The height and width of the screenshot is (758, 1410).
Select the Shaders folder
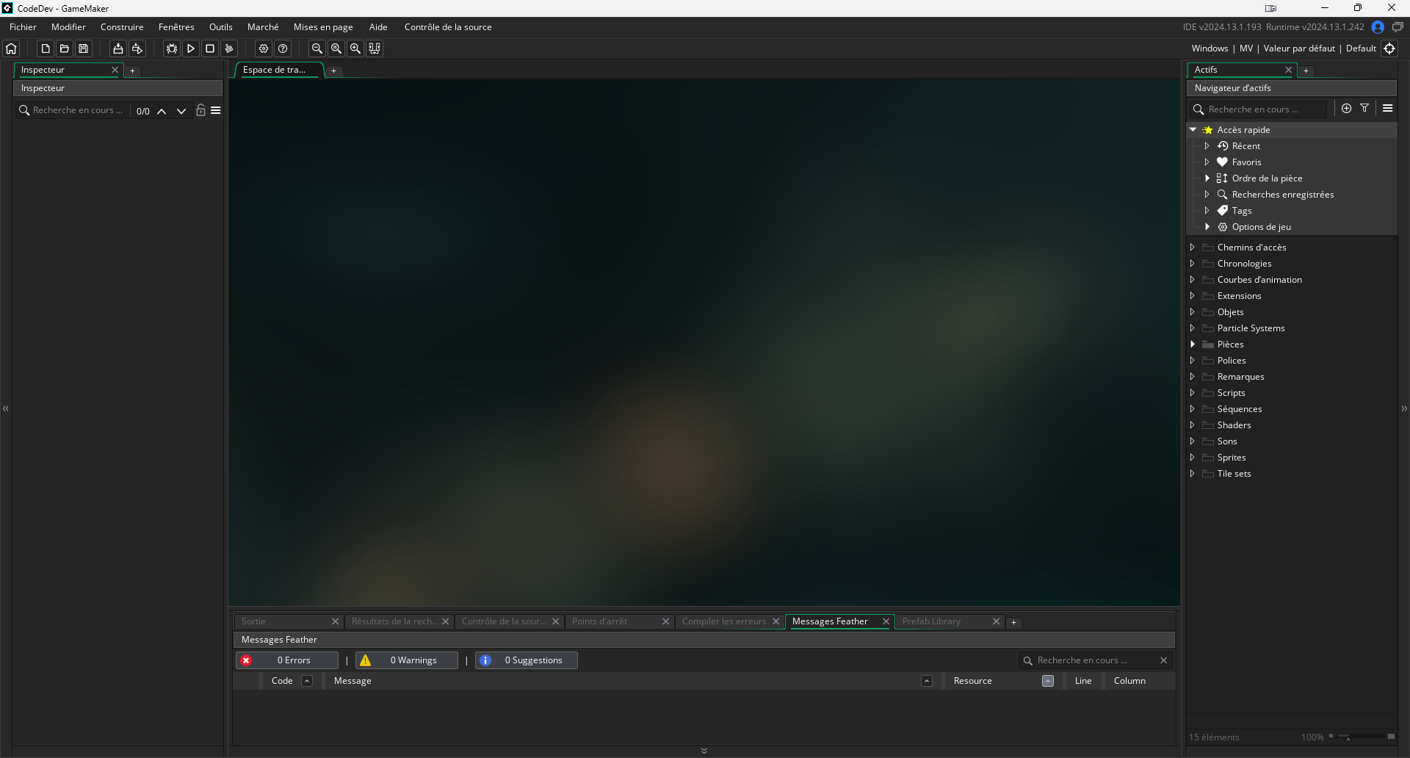(1234, 425)
